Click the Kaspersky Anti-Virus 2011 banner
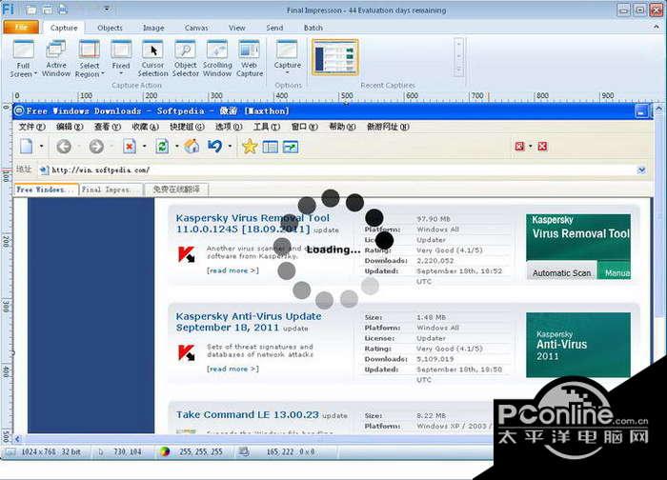This screenshot has width=667, height=480. click(578, 345)
